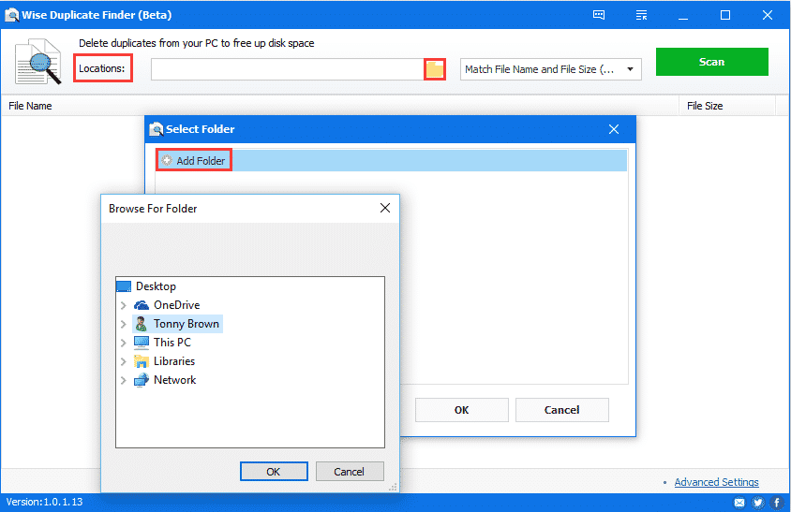Viewport: 791px width, 512px height.
Task: Open the Advanced Settings link
Action: (x=716, y=482)
